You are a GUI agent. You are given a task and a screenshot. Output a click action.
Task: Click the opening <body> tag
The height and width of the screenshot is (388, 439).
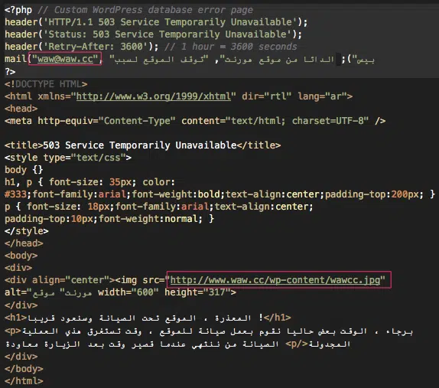[21, 256]
